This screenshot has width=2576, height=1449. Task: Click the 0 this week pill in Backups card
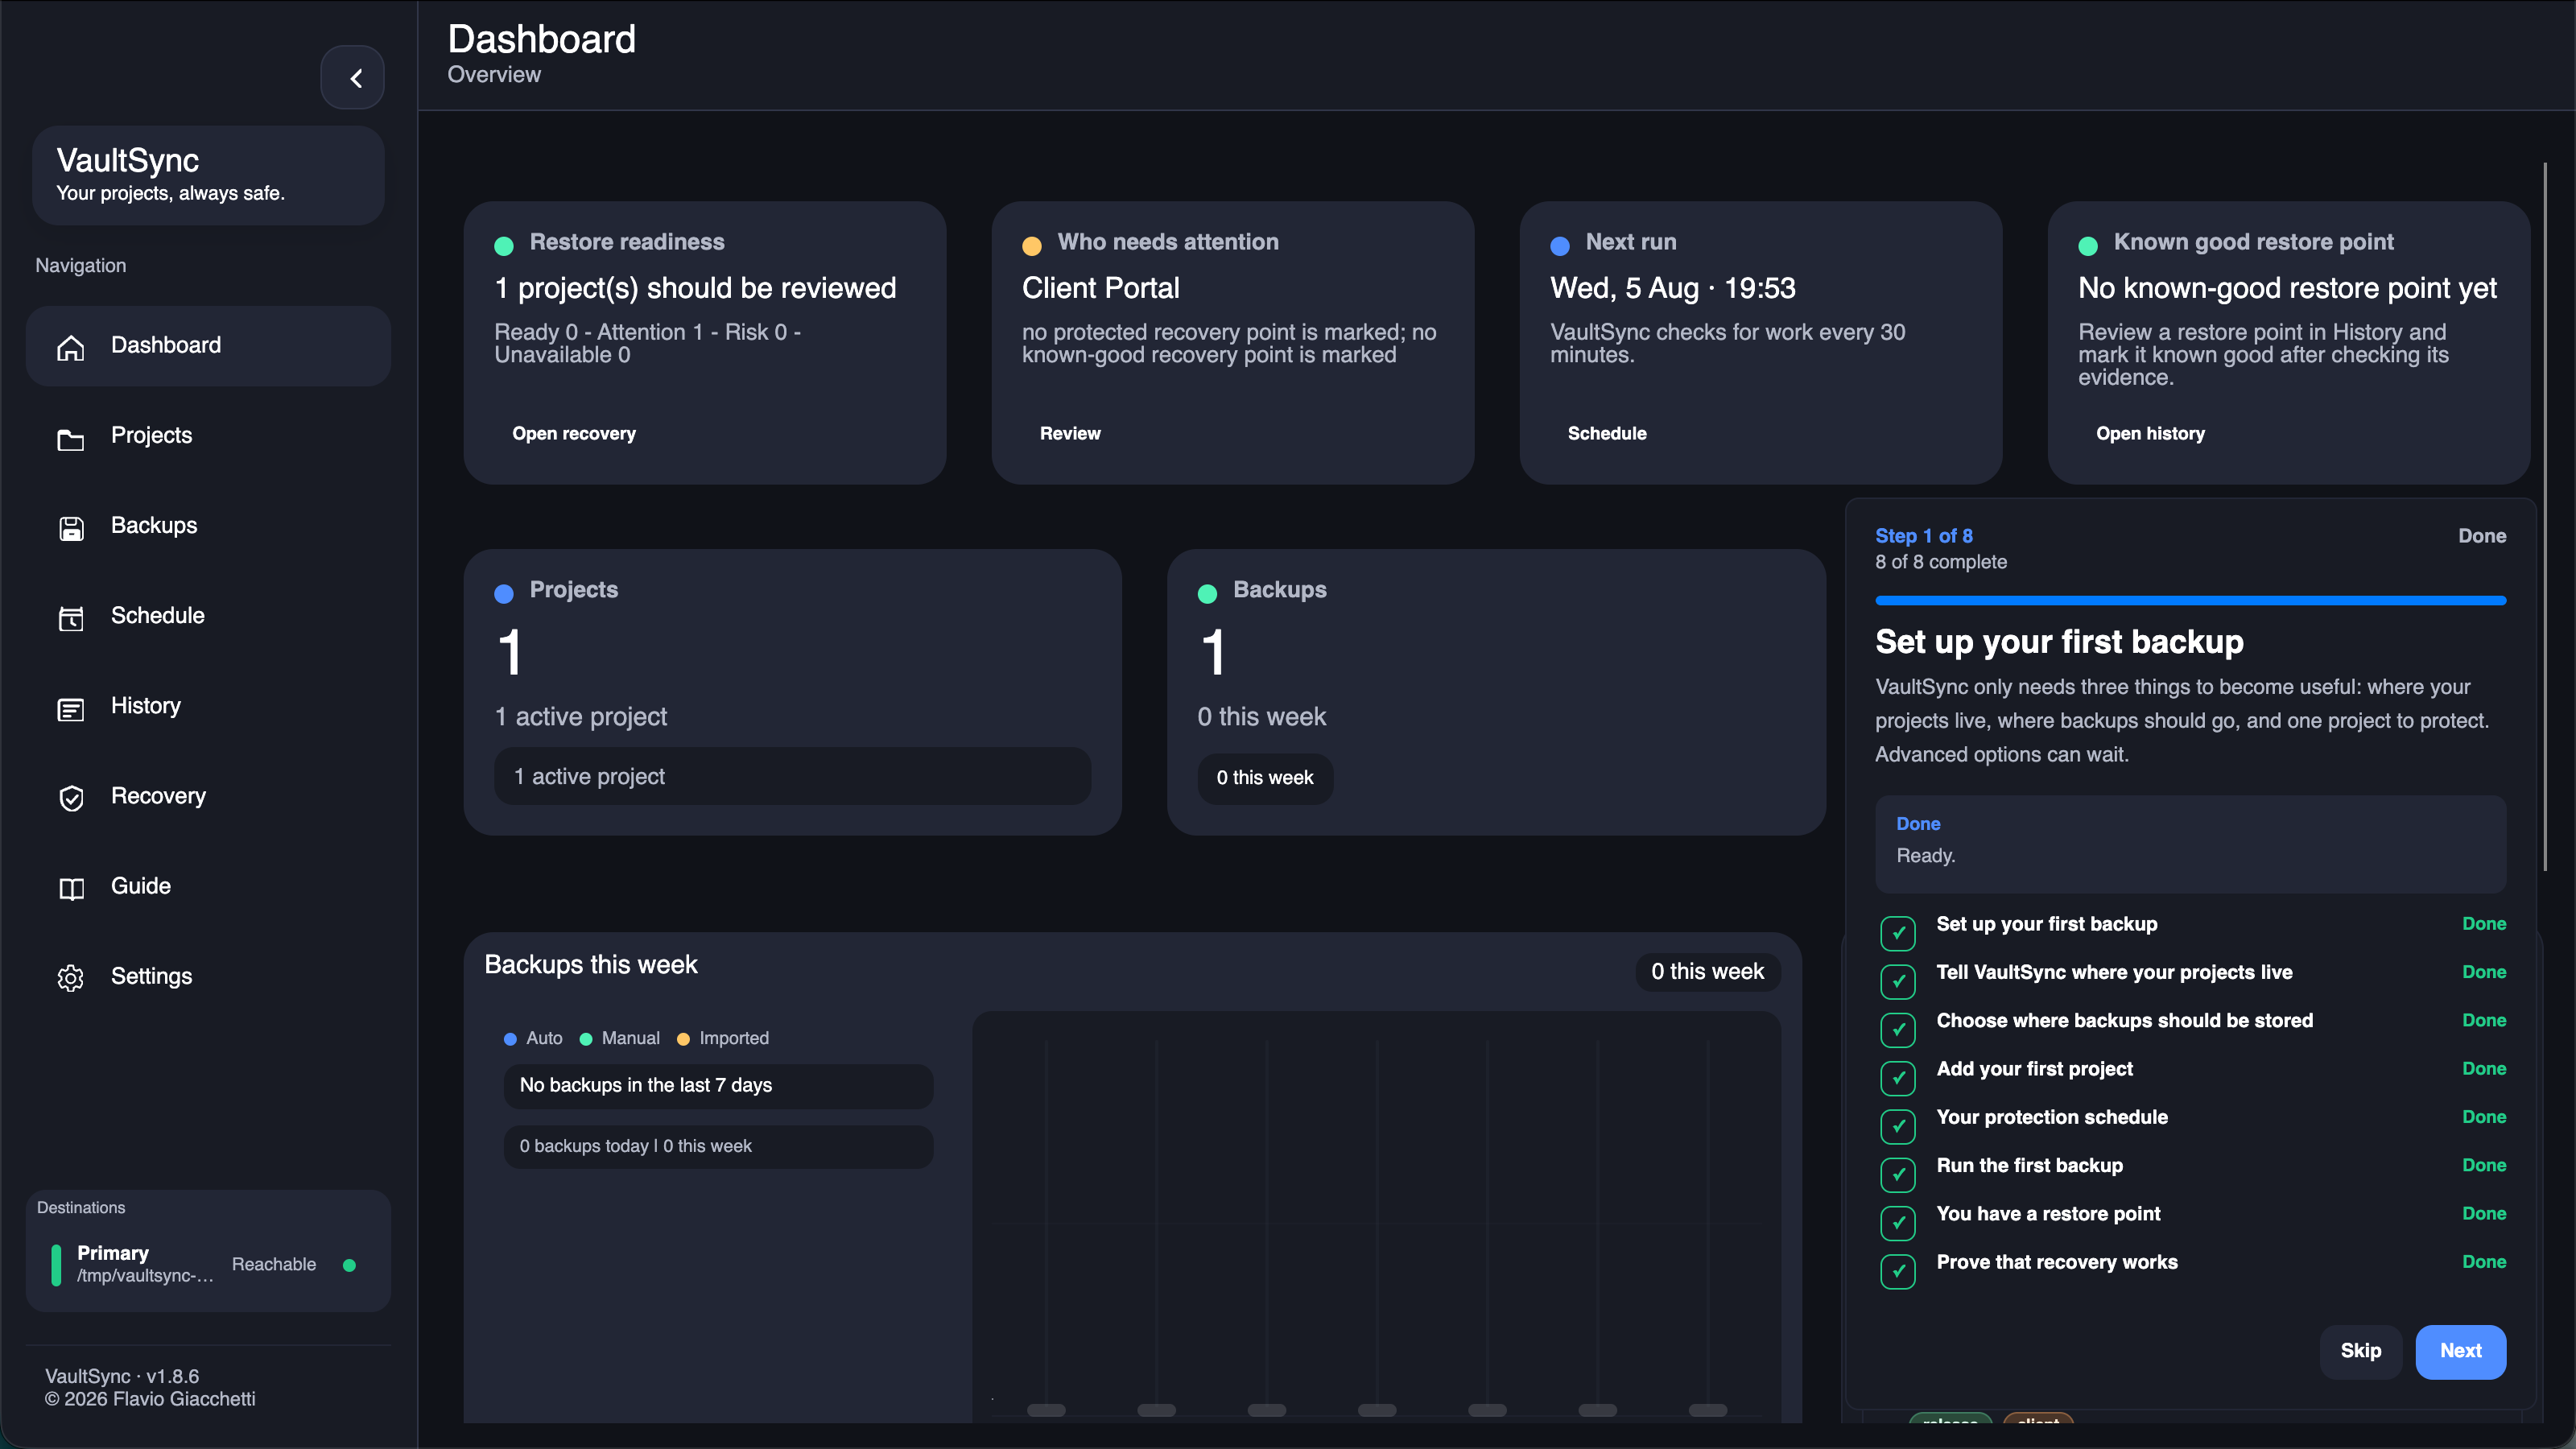coord(1265,778)
